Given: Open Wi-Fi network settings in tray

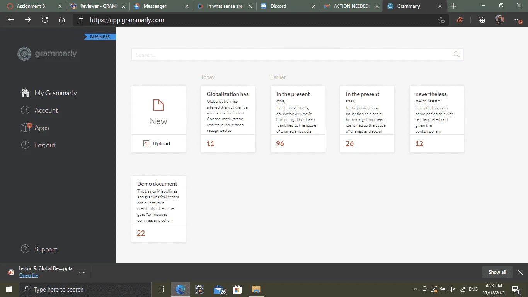Looking at the screenshot, I should [462, 289].
